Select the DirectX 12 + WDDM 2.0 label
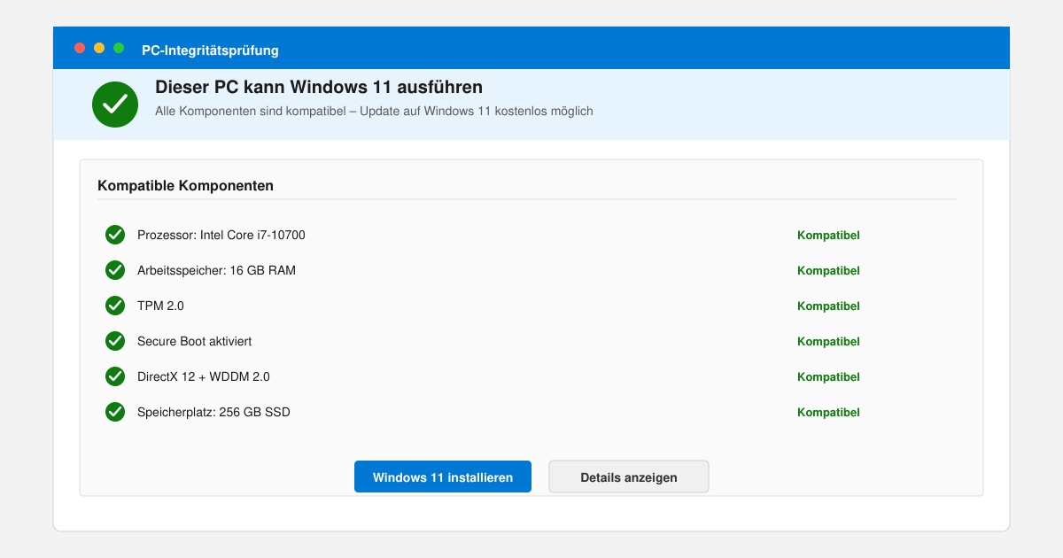Image resolution: width=1063 pixels, height=558 pixels. (x=204, y=376)
